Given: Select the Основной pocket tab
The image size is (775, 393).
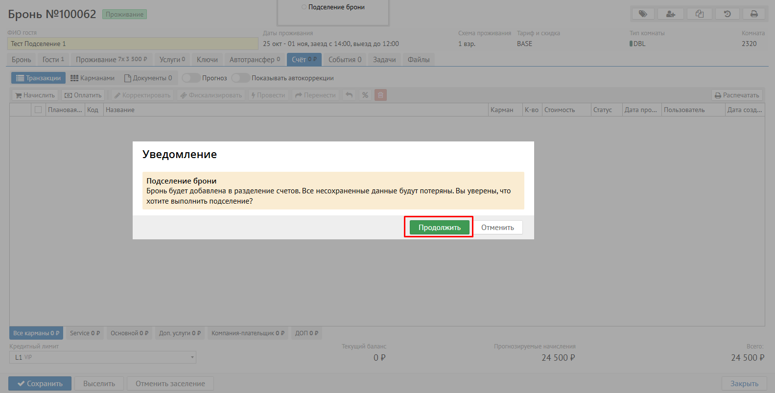Looking at the screenshot, I should tap(129, 333).
